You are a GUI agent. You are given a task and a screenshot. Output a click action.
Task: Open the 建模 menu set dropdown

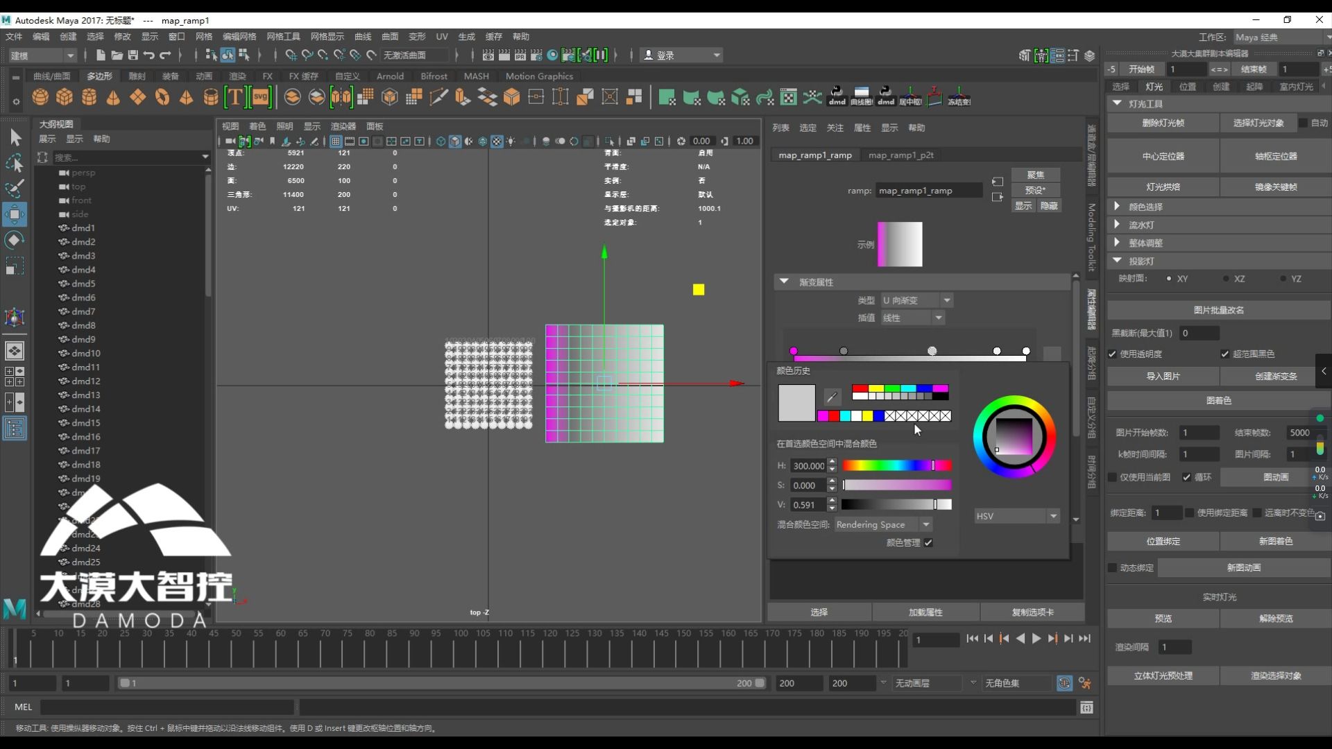tap(42, 55)
